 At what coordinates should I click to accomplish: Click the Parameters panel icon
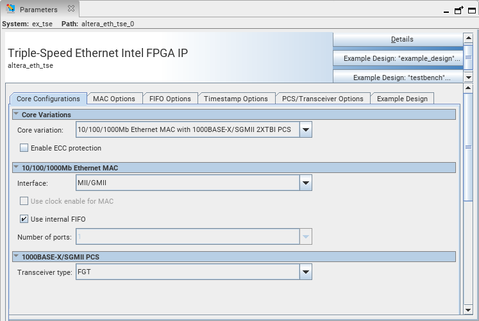tap(11, 10)
